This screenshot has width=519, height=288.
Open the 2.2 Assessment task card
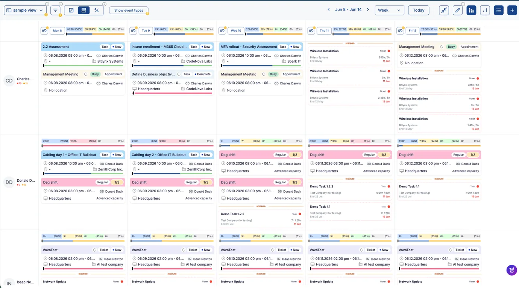(x=83, y=54)
